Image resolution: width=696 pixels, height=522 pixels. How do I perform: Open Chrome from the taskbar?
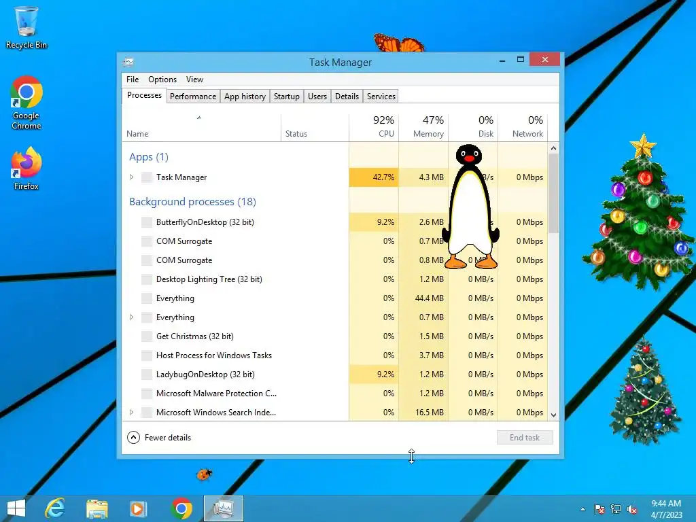[181, 508]
